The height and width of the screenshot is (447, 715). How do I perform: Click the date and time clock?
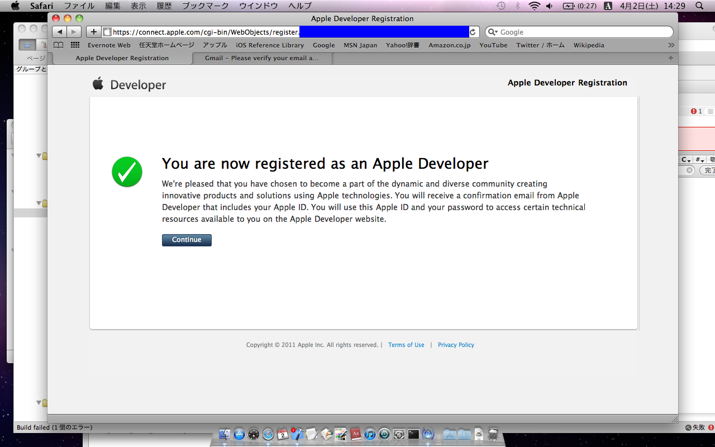tap(652, 6)
